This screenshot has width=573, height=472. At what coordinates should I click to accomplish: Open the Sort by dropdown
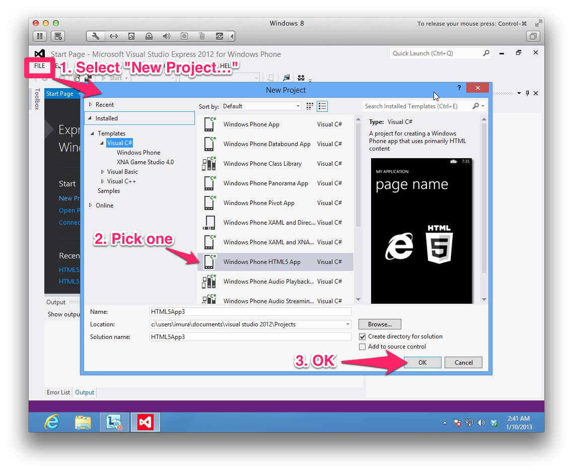[261, 106]
